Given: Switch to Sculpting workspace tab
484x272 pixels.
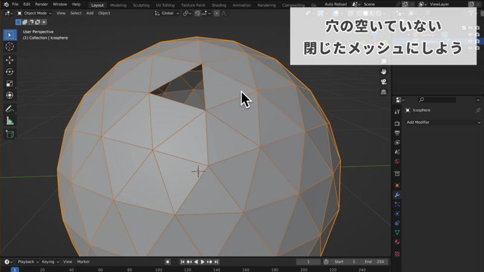Looking at the screenshot, I should tap(141, 5).
